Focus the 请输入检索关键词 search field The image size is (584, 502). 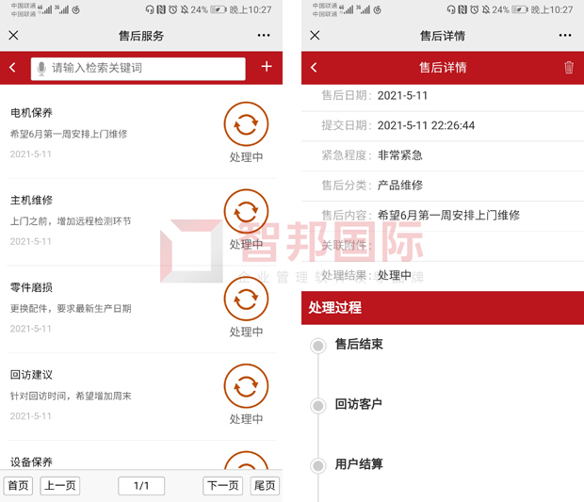[x=138, y=69]
